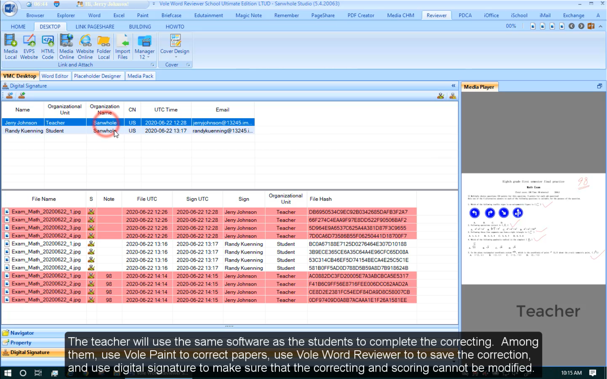607x379 pixels.
Task: Open the Manager 12 dropdown
Action: click(x=144, y=47)
